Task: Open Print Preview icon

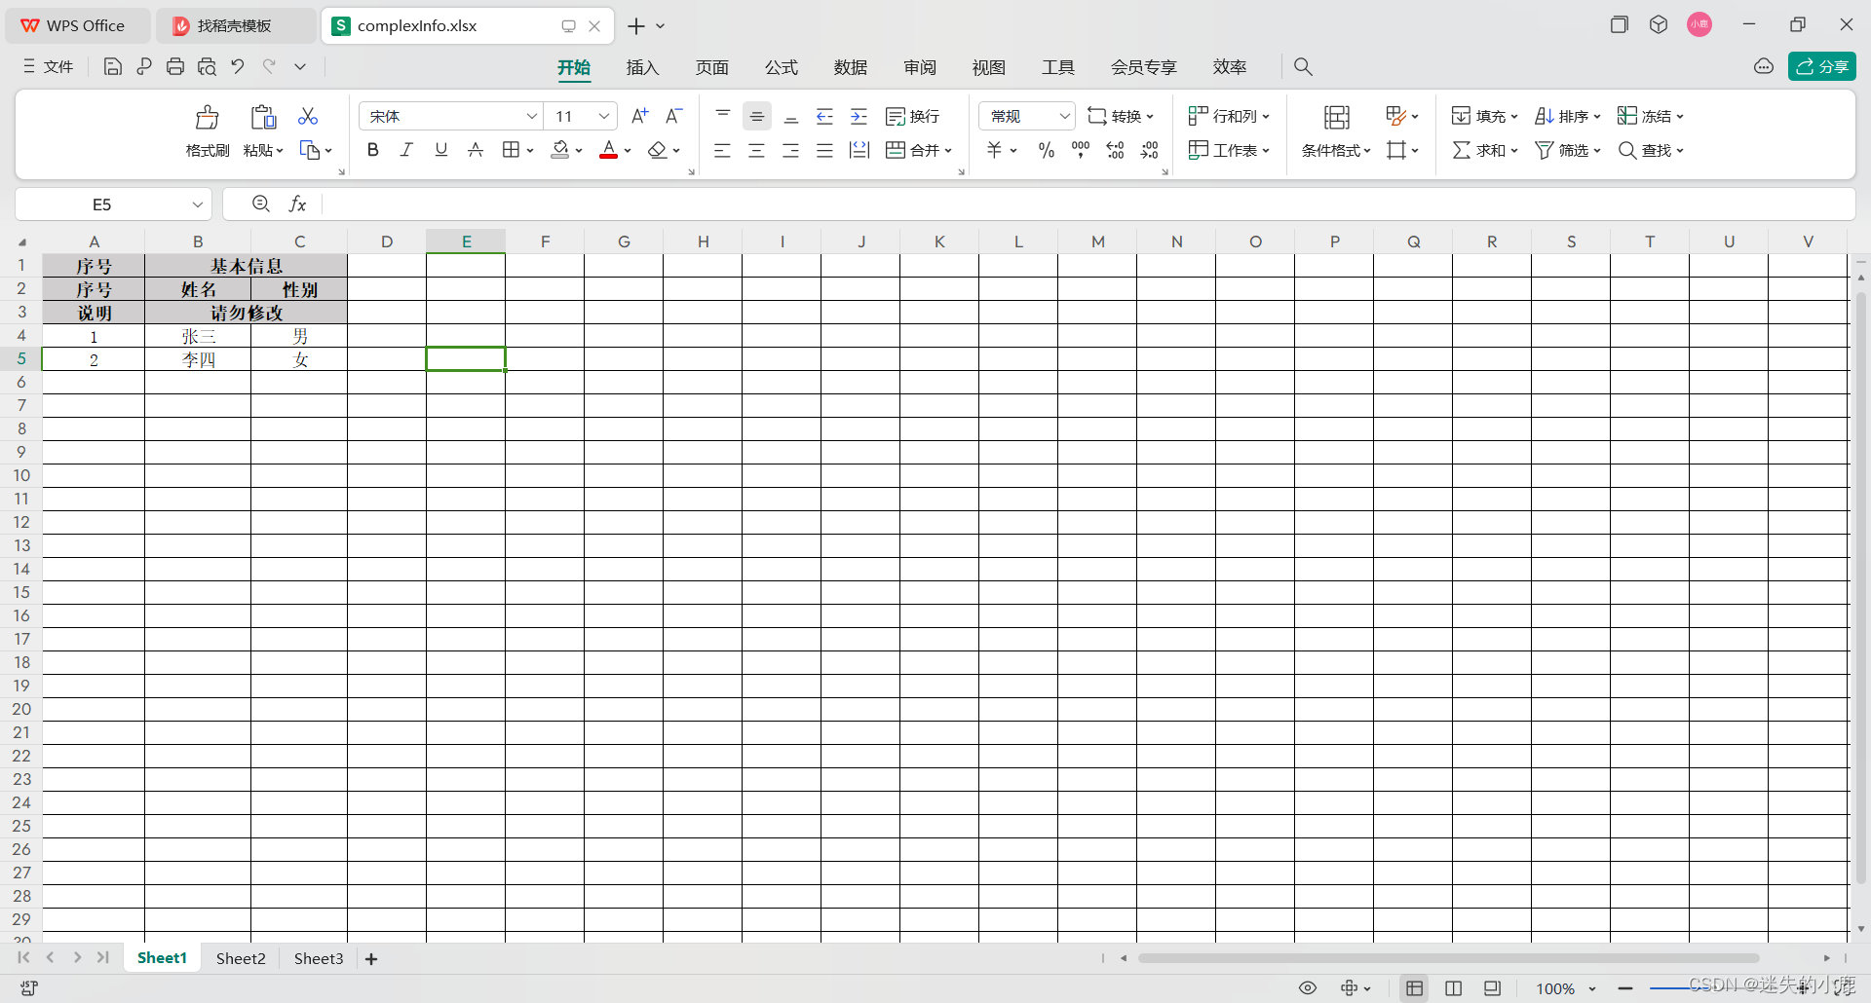Action: [207, 66]
